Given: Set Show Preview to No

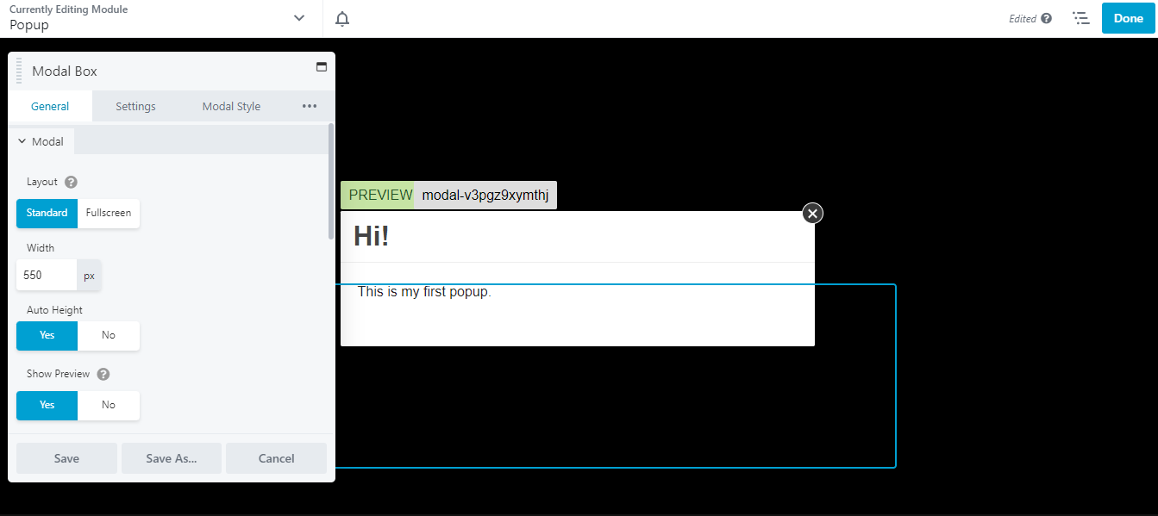Looking at the screenshot, I should click(109, 405).
